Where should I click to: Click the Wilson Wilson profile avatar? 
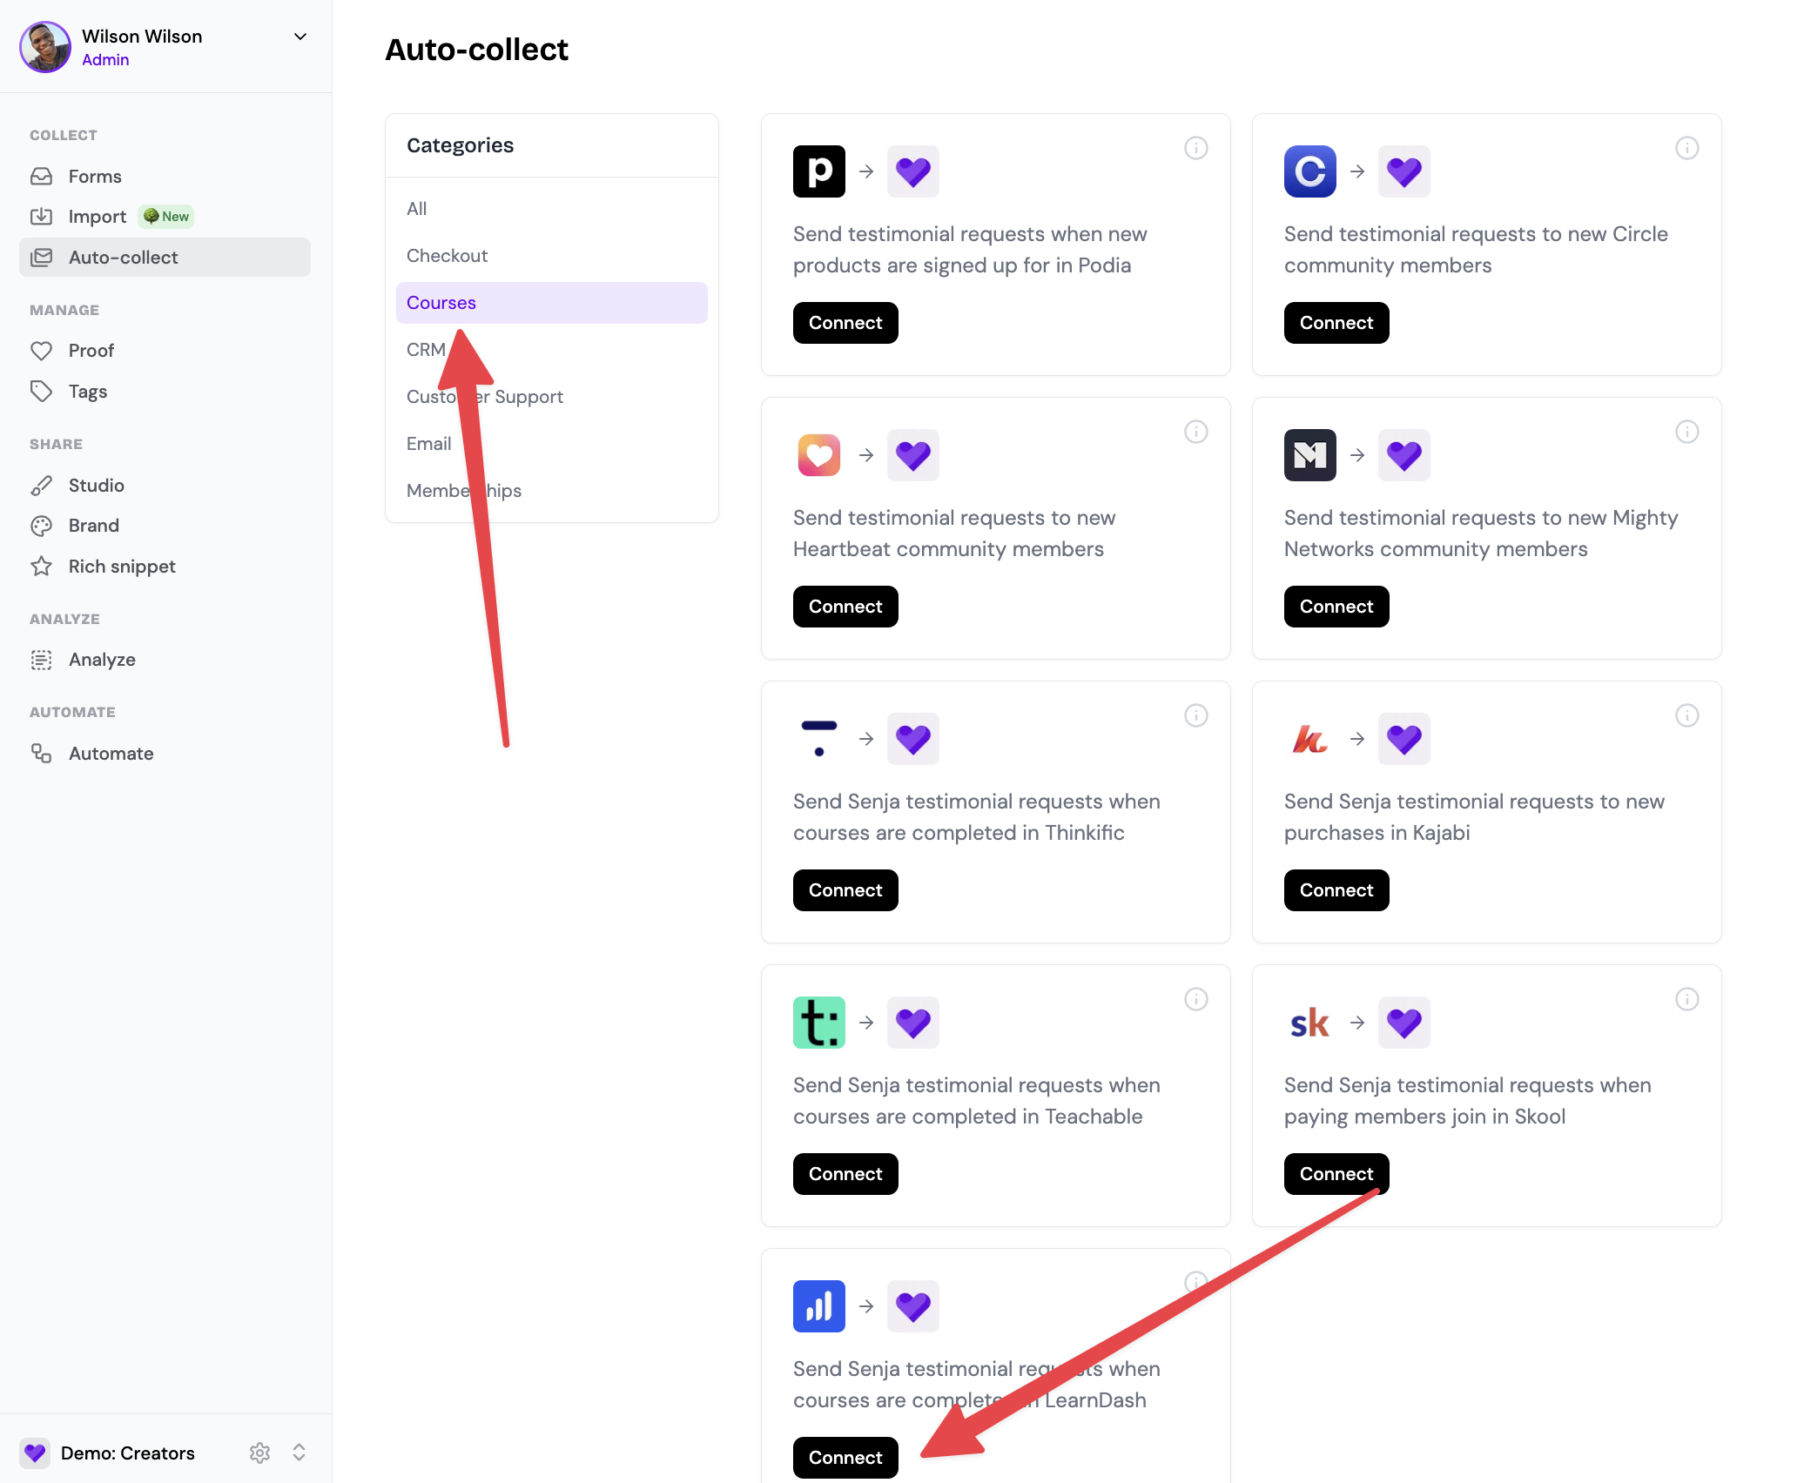(45, 47)
